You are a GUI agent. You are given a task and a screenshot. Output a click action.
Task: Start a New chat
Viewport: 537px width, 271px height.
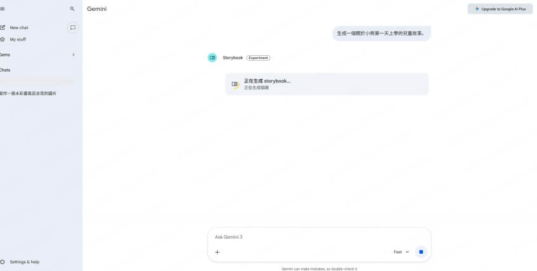19,27
